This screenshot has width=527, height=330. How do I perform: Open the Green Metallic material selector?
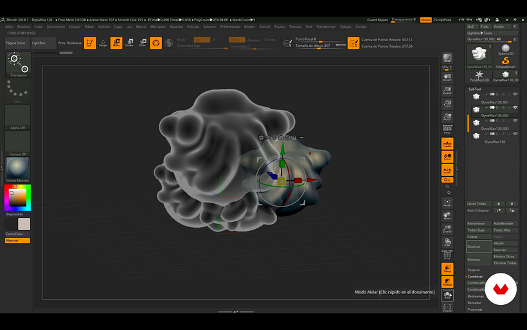pos(18,170)
